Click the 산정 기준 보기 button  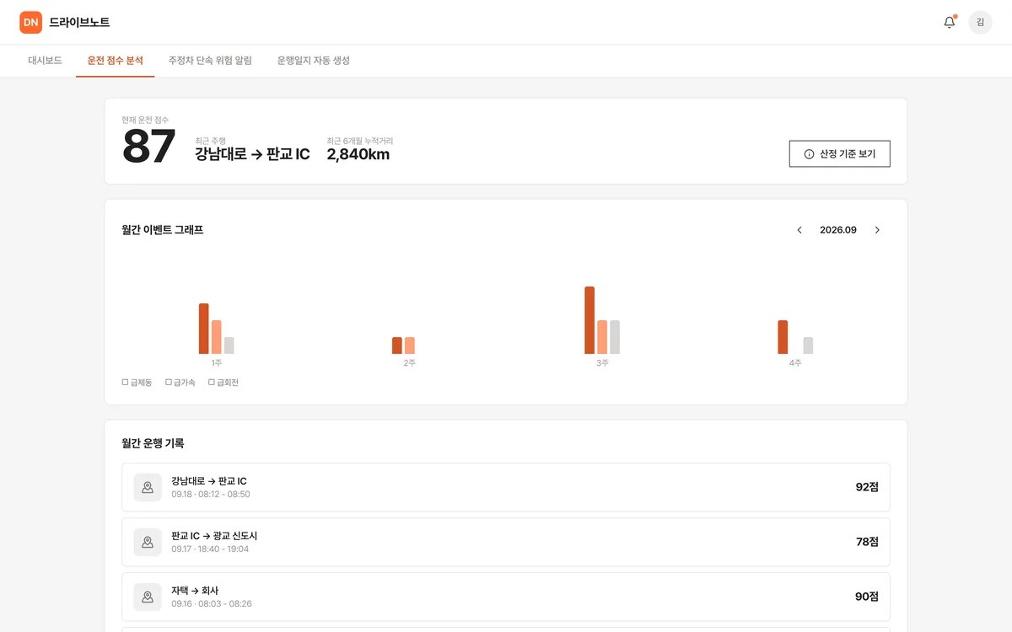(839, 154)
